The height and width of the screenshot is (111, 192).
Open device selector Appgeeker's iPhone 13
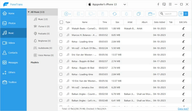107,5
